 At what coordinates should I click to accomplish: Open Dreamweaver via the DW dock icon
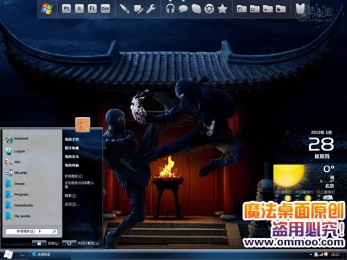(105, 9)
